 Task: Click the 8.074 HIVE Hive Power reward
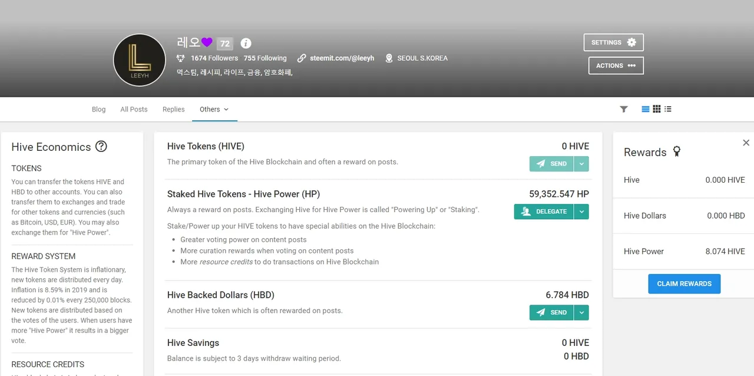pos(725,251)
